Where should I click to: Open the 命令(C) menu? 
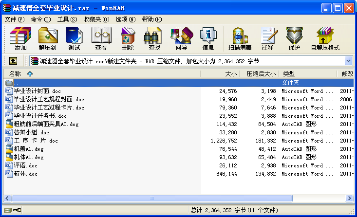(x=41, y=19)
